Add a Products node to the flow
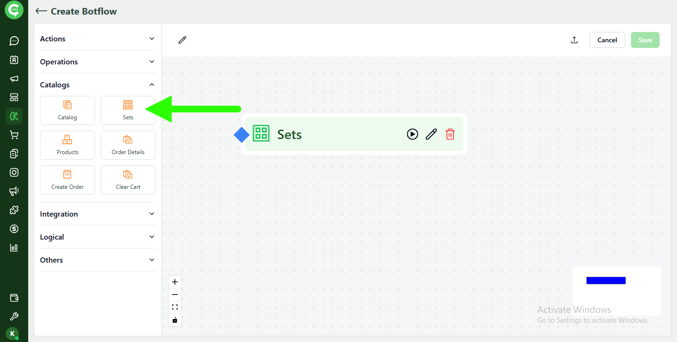677x342 pixels. click(x=67, y=145)
